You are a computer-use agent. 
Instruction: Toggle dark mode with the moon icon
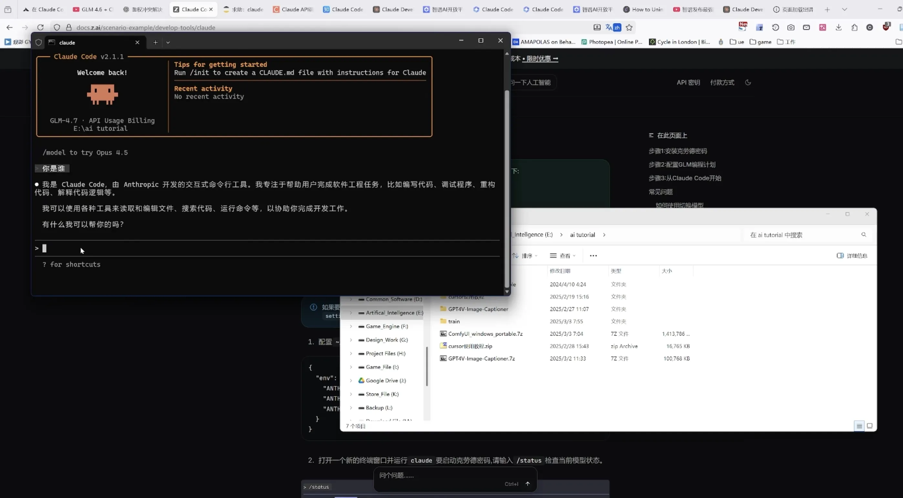748,82
